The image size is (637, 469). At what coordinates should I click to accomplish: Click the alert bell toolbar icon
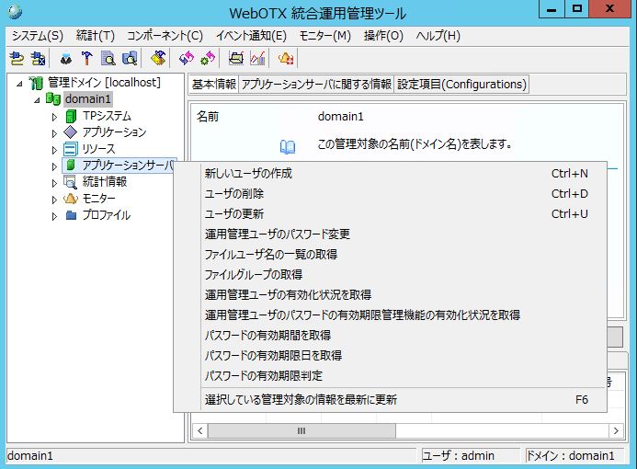[286, 58]
